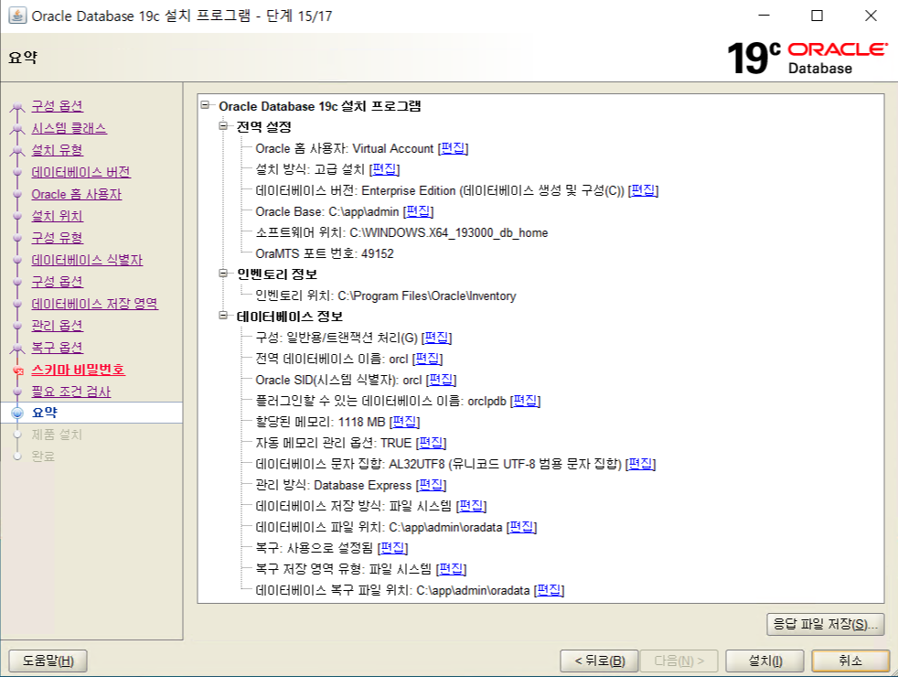Edit the 설치 방식 고급 설치 setting
Viewport: 898px width, 677px height.
384,169
